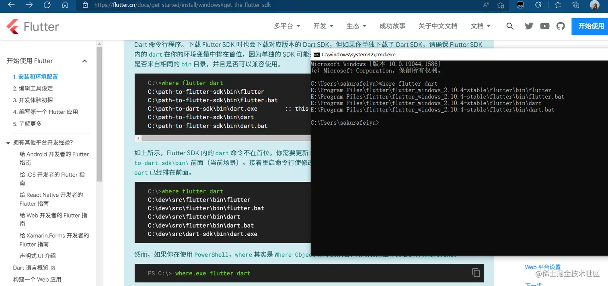
Task: Open the 文档 dropdown menu
Action: point(481,26)
